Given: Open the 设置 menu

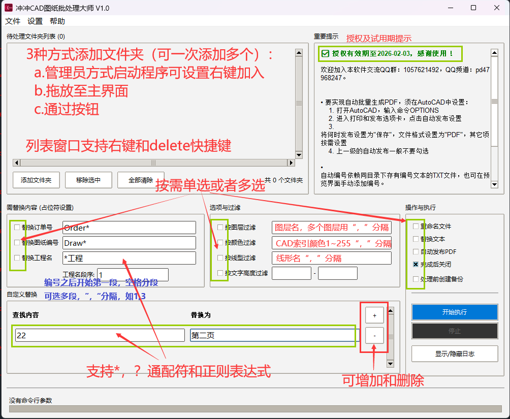Looking at the screenshot, I should click(35, 21).
